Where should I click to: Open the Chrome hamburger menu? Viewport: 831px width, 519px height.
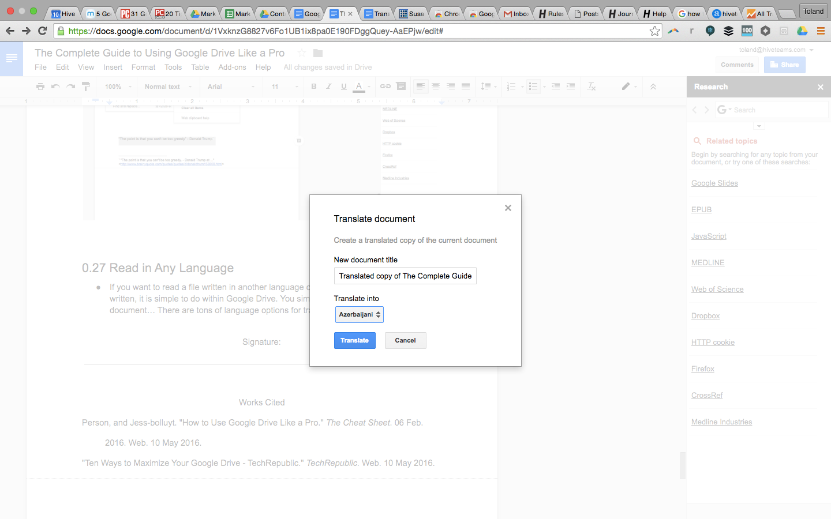[821, 31]
